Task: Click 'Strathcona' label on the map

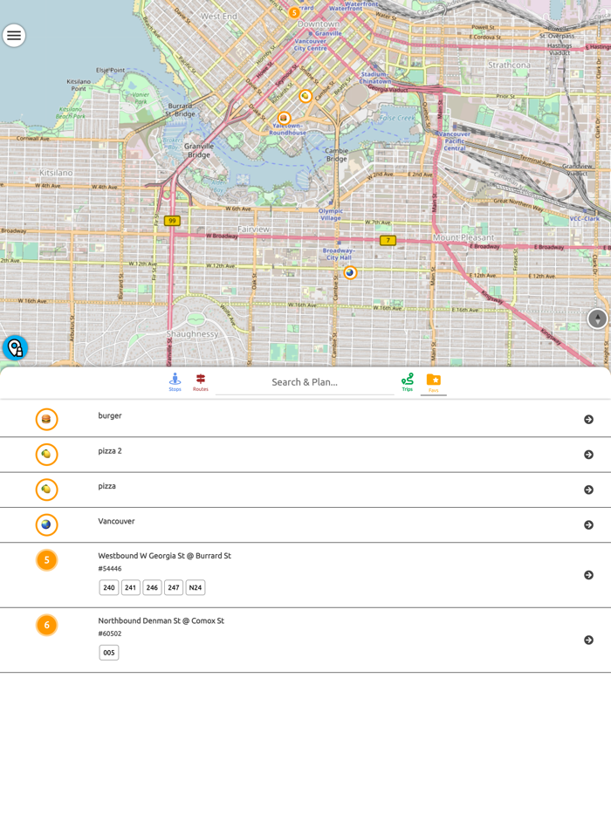Action: (509, 65)
